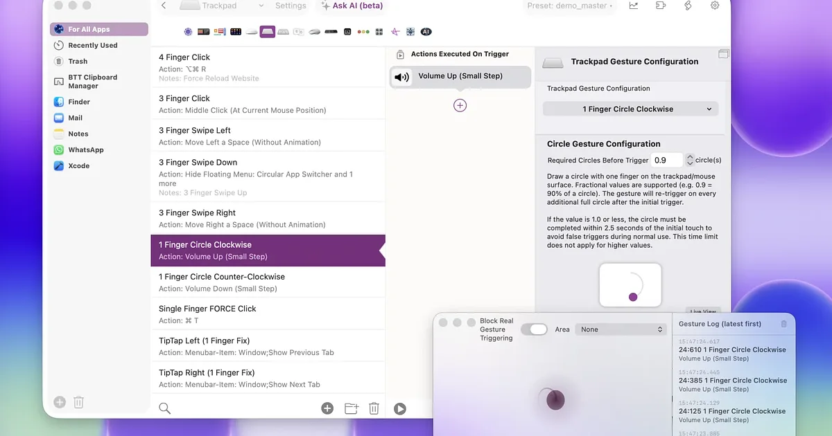Viewport: 832px width, 436px height.
Task: Run selected actions with play button
Action: [x=400, y=408]
